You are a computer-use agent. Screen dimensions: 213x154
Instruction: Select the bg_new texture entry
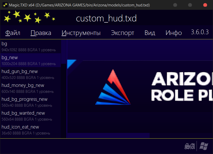click(31, 60)
